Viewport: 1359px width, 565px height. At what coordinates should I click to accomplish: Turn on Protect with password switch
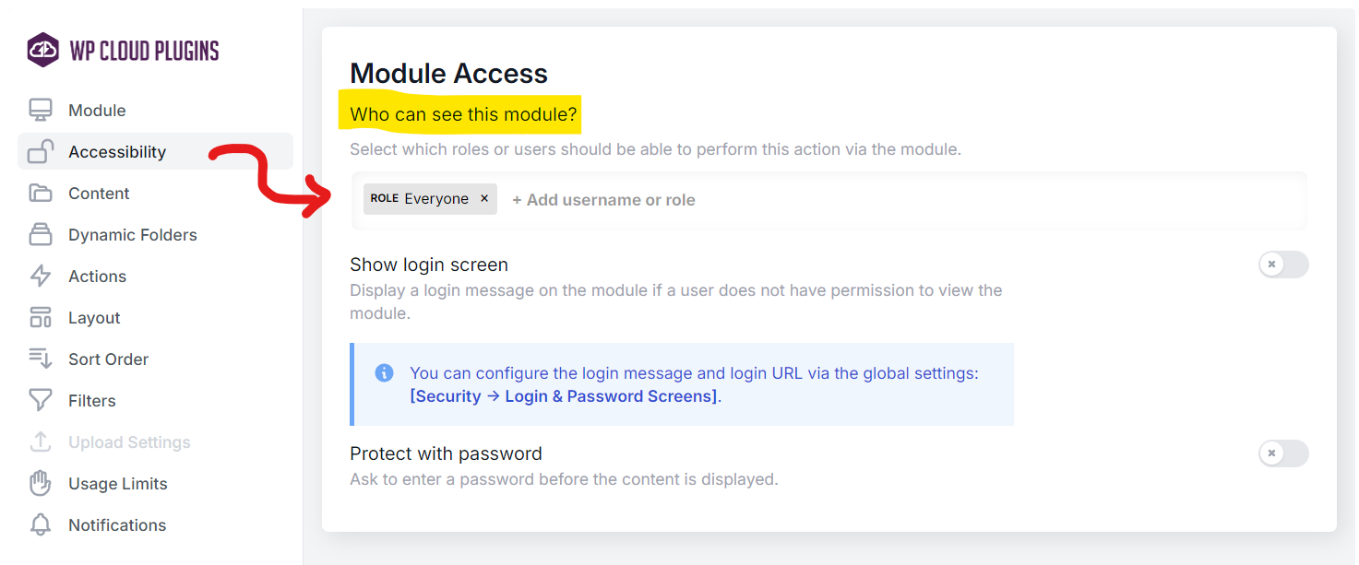click(1282, 453)
